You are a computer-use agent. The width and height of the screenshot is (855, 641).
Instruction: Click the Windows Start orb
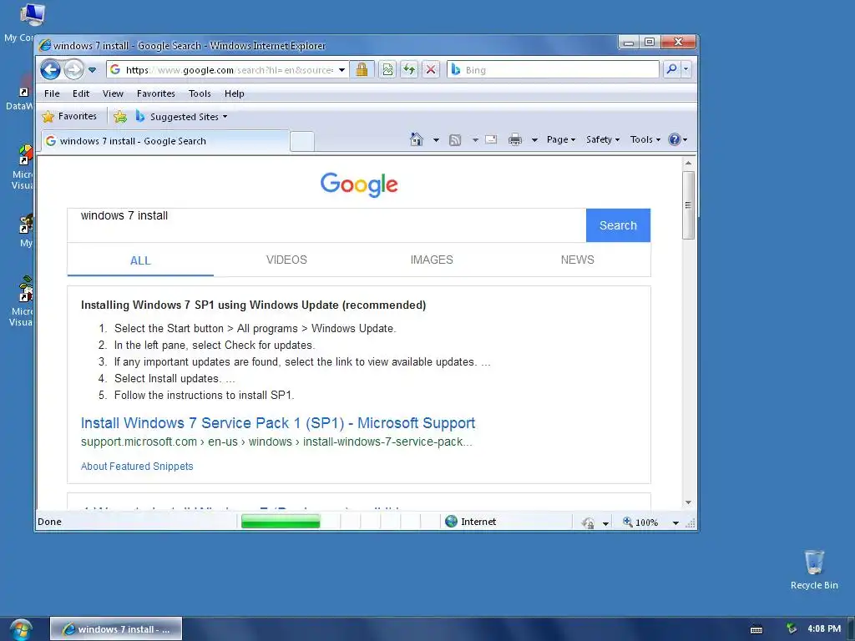pos(21,630)
